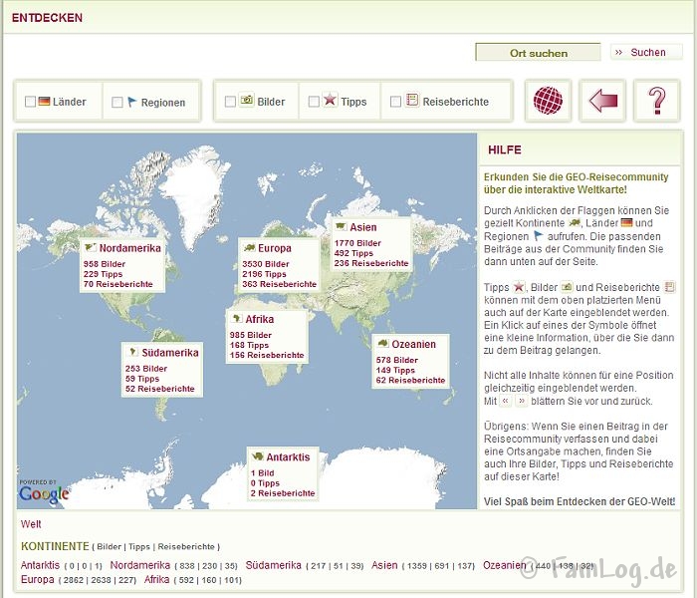Click the Welt breadcrumb link
Viewport: 697px width, 598px height.
point(31,523)
